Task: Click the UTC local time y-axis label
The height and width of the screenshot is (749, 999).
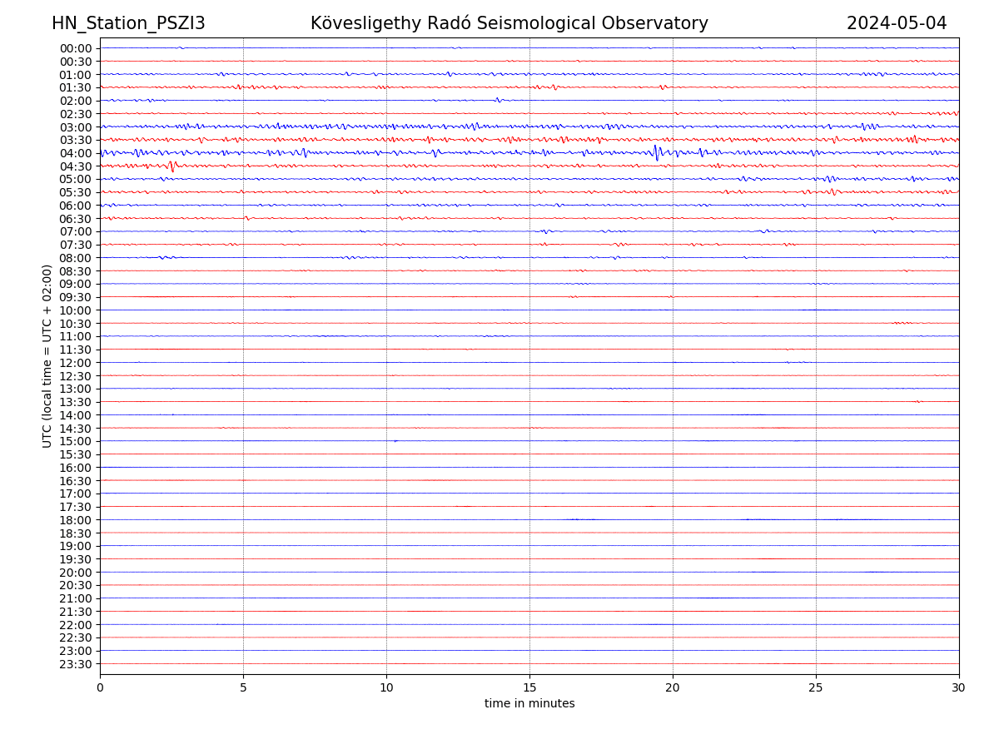Action: [47, 355]
